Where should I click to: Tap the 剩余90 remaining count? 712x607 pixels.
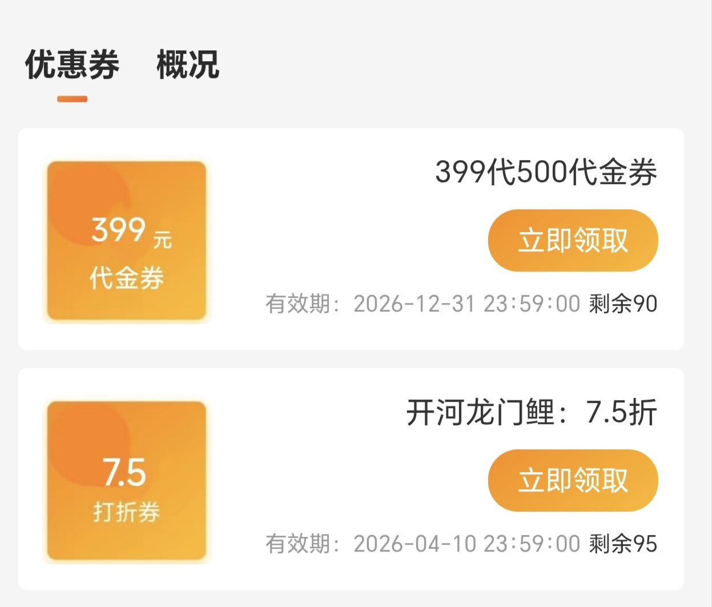pyautogui.click(x=623, y=304)
